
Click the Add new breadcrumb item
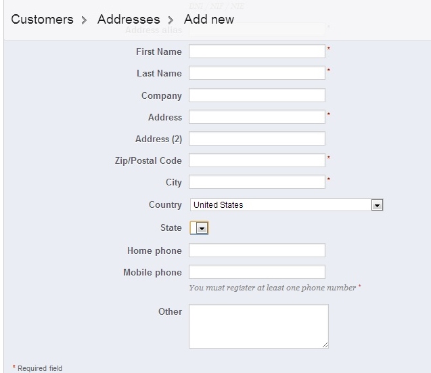tap(209, 19)
